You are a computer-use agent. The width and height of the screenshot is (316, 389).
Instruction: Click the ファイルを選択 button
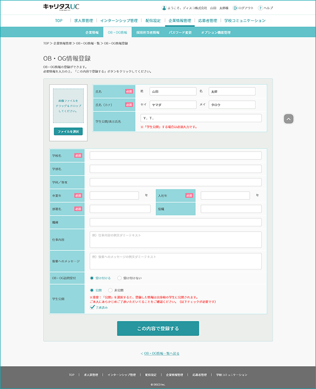point(68,131)
